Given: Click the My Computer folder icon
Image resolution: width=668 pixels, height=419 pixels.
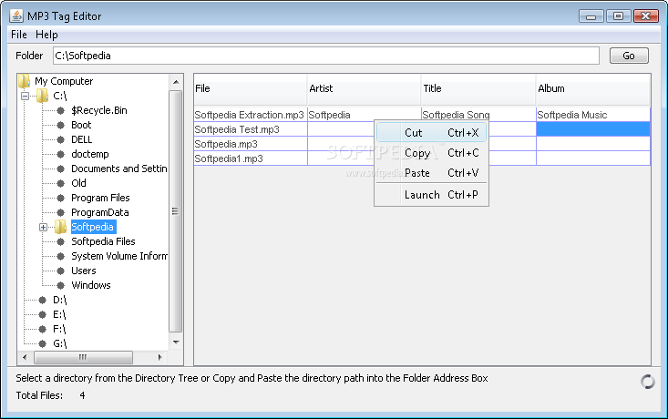Looking at the screenshot, I should (x=25, y=81).
